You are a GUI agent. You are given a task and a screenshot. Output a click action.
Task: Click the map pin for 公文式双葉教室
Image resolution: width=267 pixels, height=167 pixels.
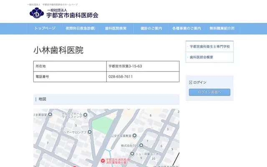[x=134, y=135]
